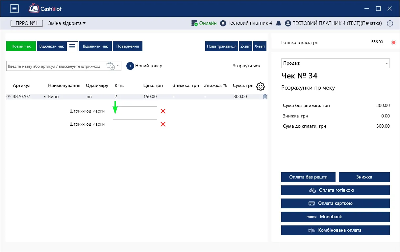Screen dimensions: 400x252
Task: Click the first Штрих-код марки input
Action: pyautogui.click(x=135, y=111)
